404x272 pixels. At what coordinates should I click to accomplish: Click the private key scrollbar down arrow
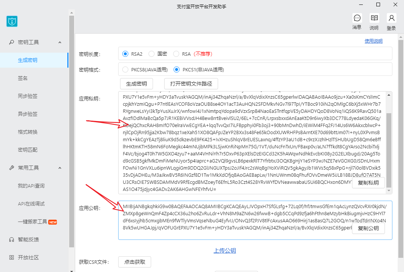click(x=389, y=191)
